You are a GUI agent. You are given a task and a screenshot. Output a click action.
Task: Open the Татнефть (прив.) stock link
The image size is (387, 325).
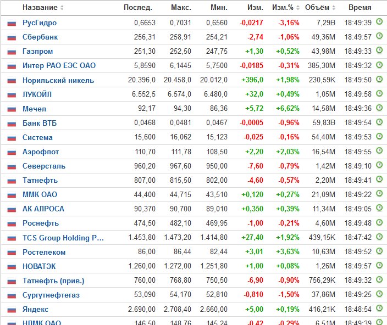tap(53, 281)
